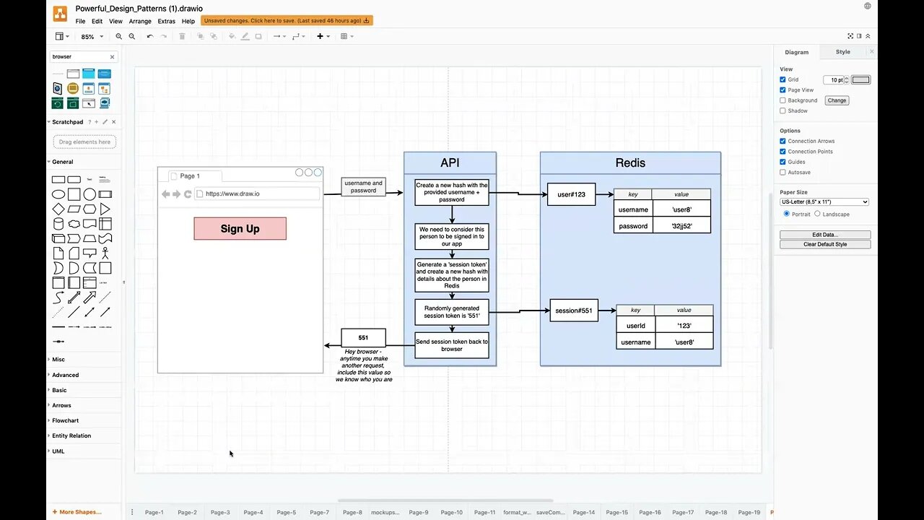Screen dimensions: 924x520
Task: Click Unsaved changes save notice
Action: 287,21
